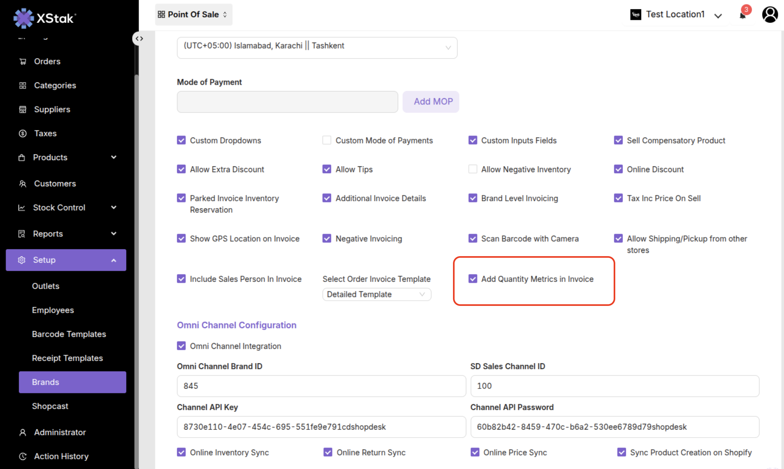Click the Taxes dollar icon
This screenshot has height=469, width=784.
click(23, 133)
